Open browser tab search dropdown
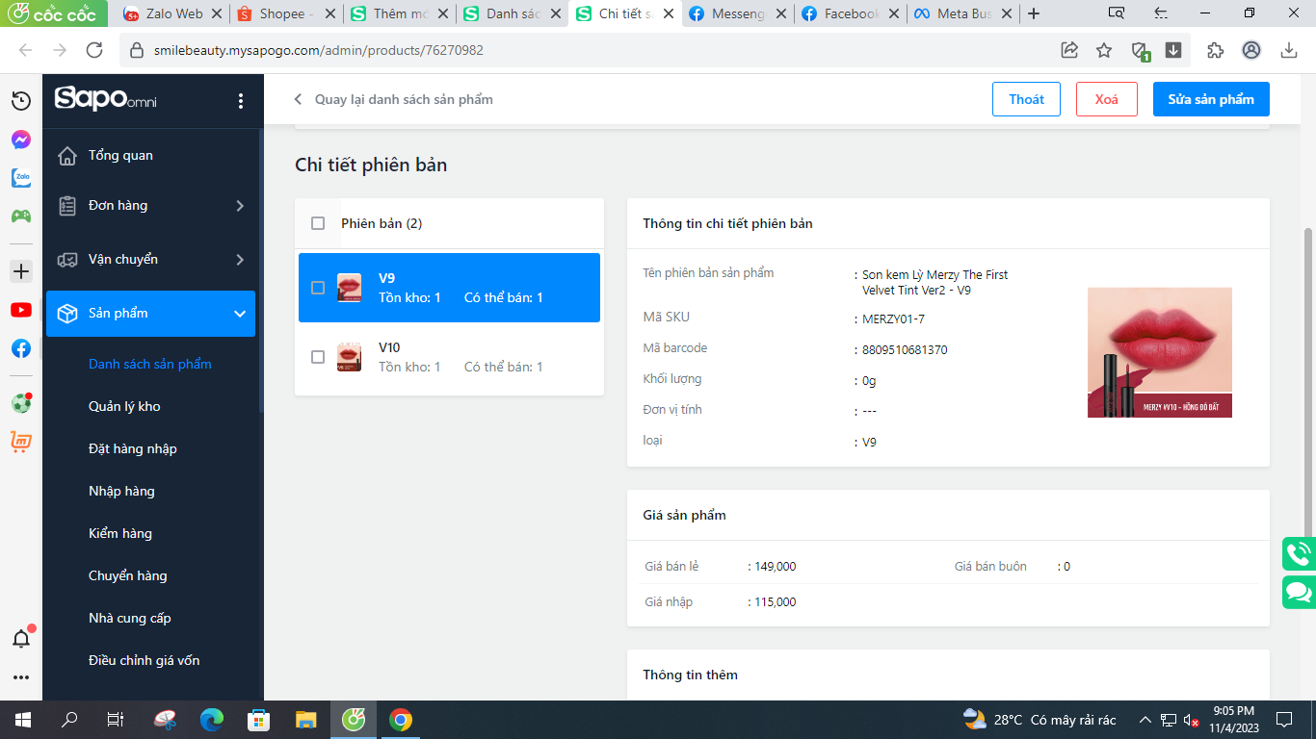Screen dimensions: 1316x739 (1117, 13)
